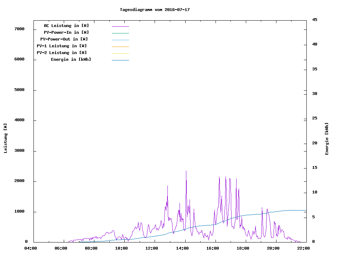Click the 7000 value on the left axis

click(x=19, y=29)
